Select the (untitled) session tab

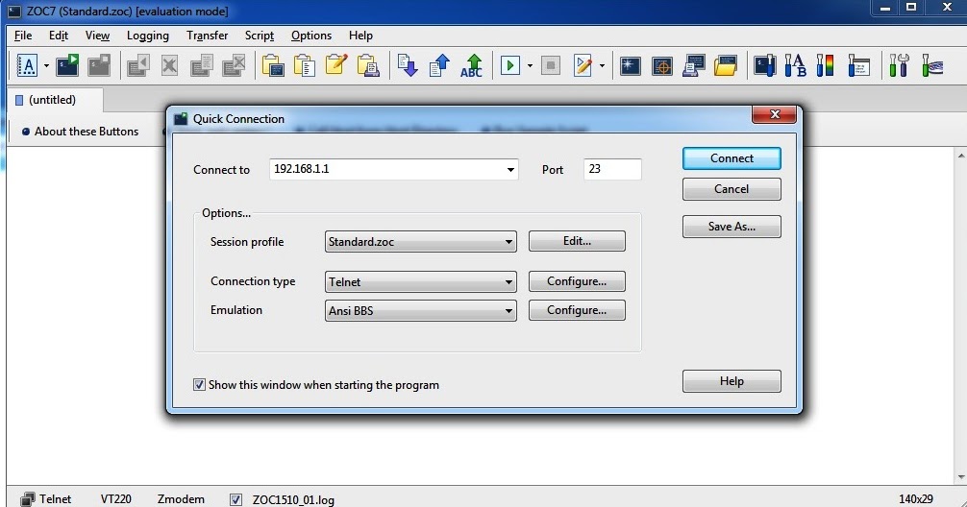pos(54,100)
